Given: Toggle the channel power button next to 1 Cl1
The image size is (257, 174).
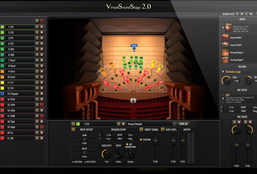Looking at the screenshot, I should click(73, 124).
